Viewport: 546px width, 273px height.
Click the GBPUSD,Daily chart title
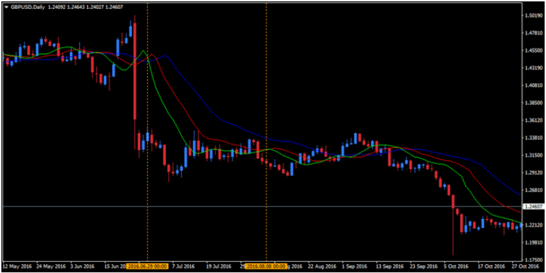tap(28, 7)
